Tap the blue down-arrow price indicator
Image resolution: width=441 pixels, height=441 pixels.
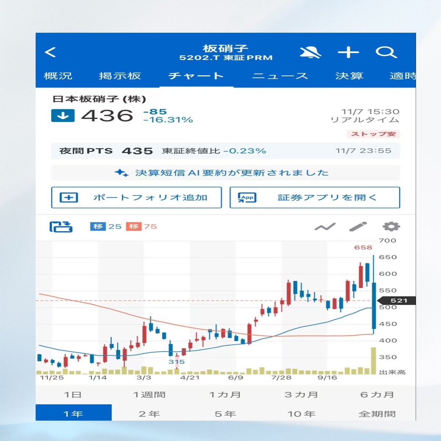pyautogui.click(x=63, y=116)
